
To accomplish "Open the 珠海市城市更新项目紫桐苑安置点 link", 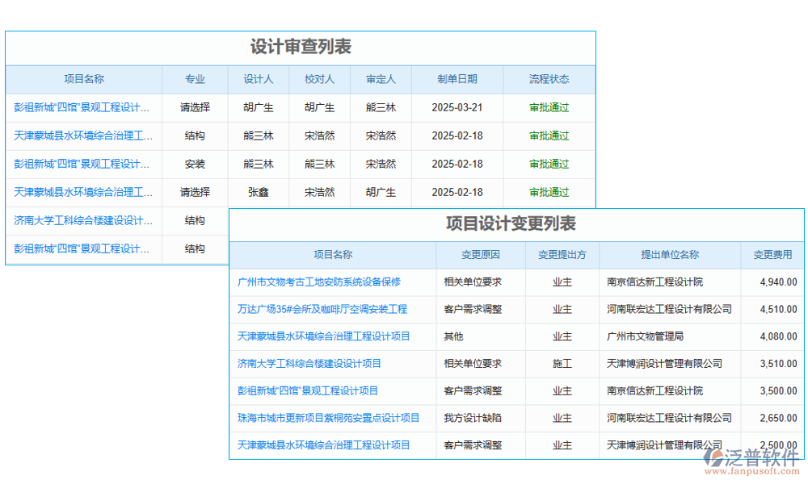I will (x=332, y=418).
